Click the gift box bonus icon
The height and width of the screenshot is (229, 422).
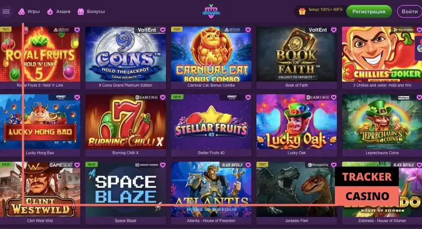(x=302, y=11)
